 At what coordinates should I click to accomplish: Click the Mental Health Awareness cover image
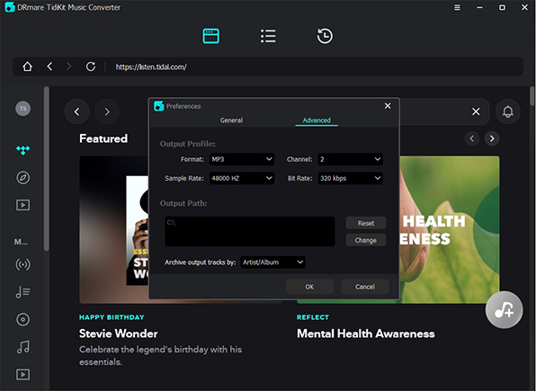pyautogui.click(x=449, y=230)
